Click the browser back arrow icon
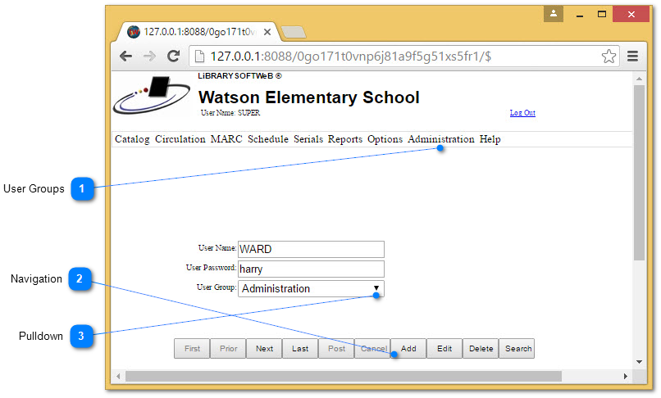 pos(125,57)
